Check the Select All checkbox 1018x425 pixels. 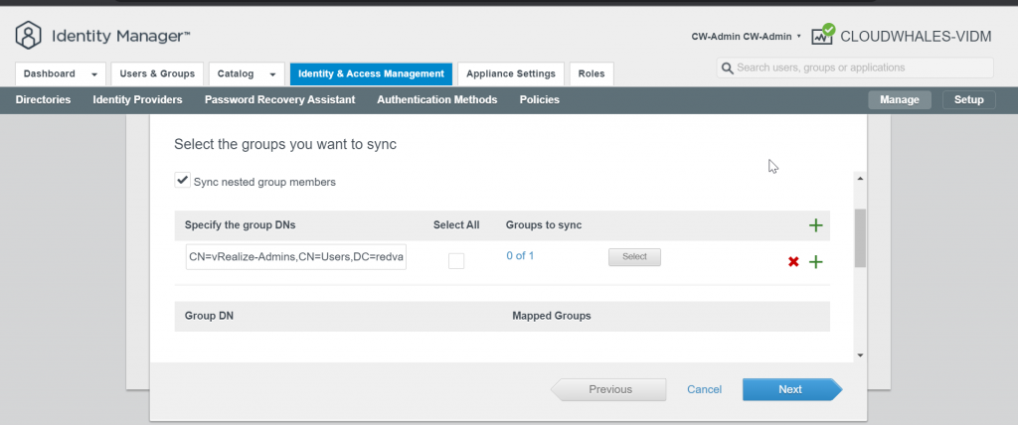[456, 261]
